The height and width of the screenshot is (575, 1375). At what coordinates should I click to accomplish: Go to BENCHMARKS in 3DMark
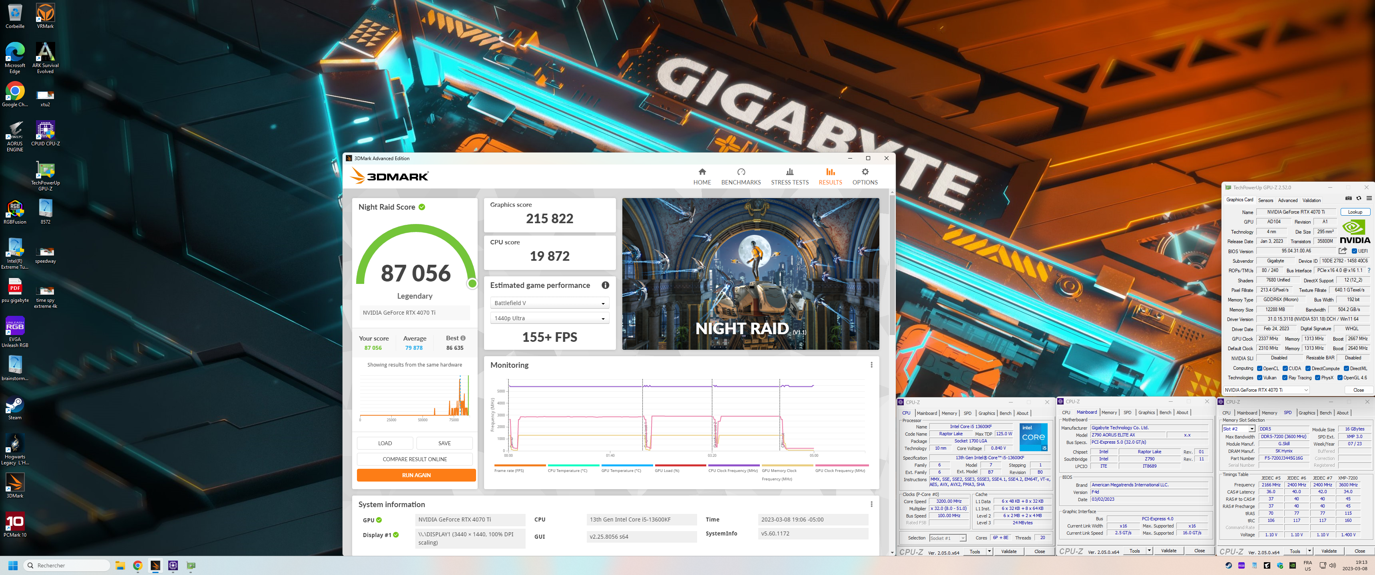click(x=740, y=176)
